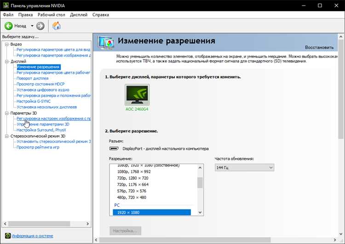Open Настройка G-SYNC task

point(34,102)
